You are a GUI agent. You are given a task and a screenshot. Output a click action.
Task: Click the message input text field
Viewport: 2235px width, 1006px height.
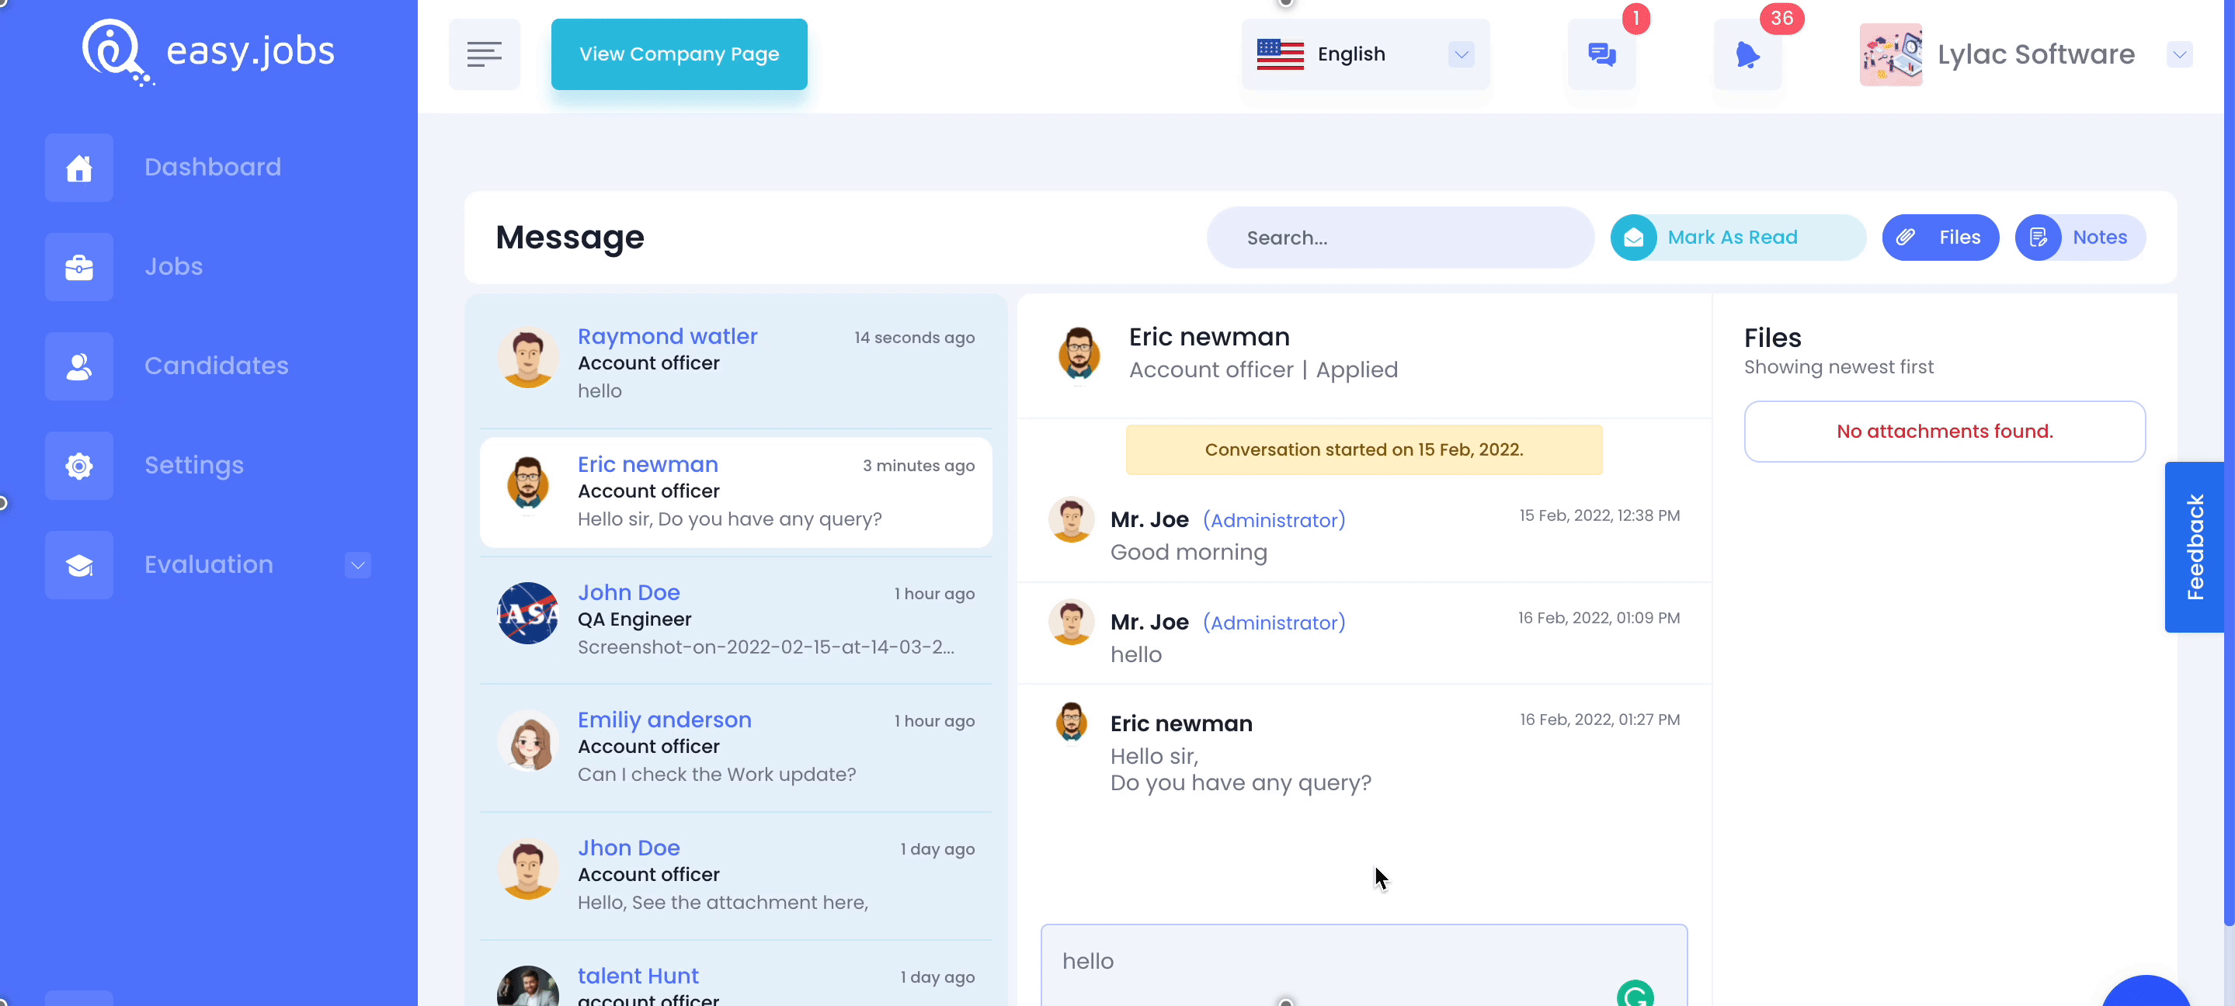[1363, 960]
